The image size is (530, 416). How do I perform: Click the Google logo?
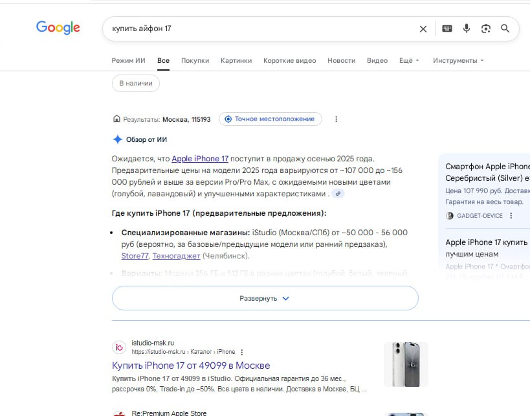click(x=58, y=28)
